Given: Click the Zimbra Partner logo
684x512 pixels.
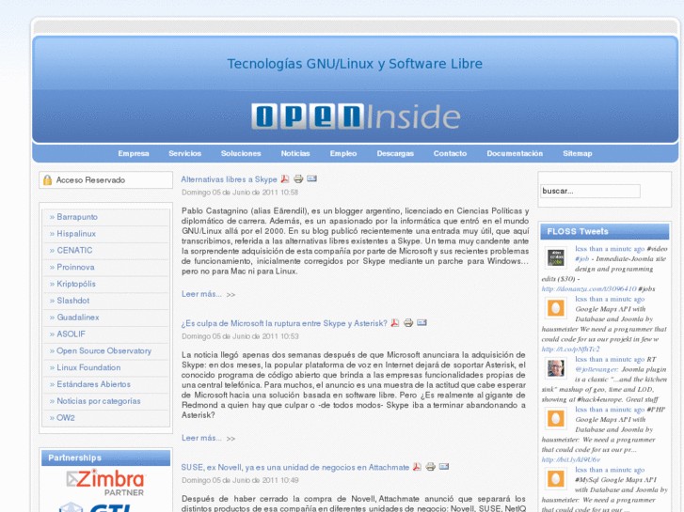Looking at the screenshot, I should tap(106, 482).
